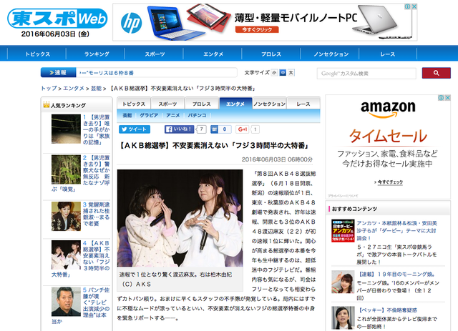The image size is (458, 331).
Task: Set font size to small (小)
Action: (x=274, y=73)
